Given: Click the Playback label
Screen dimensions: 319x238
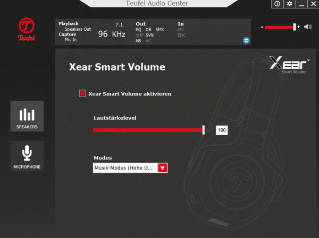Looking at the screenshot, I should 69,23.
